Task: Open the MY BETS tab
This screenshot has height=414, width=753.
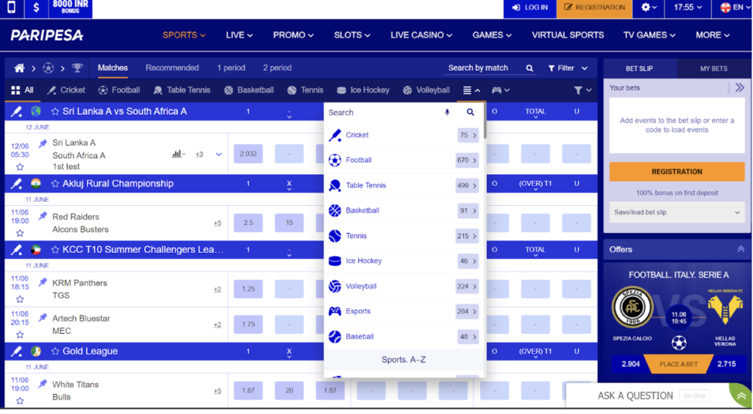Action: point(713,68)
